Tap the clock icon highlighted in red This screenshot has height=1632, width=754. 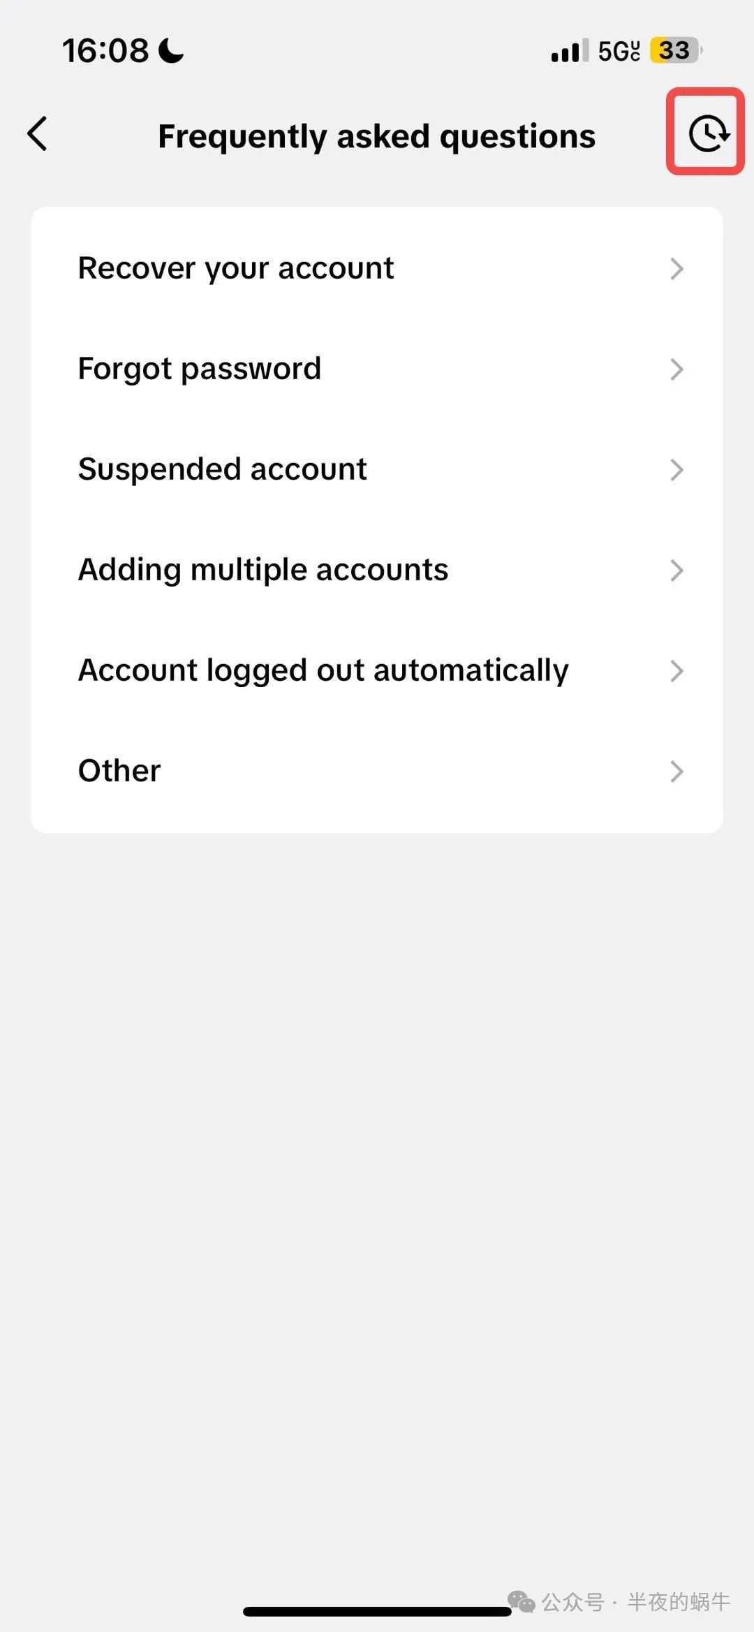pyautogui.click(x=707, y=134)
